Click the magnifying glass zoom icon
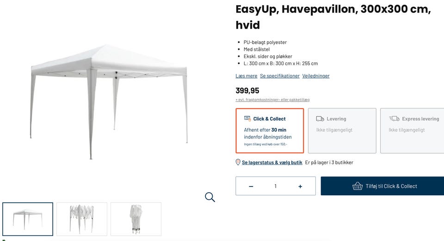 [x=210, y=197]
